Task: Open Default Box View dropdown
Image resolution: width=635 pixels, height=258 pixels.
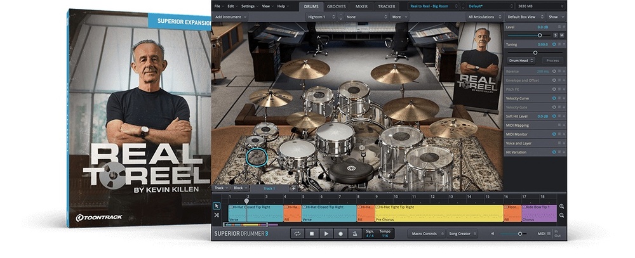Action: [525, 17]
